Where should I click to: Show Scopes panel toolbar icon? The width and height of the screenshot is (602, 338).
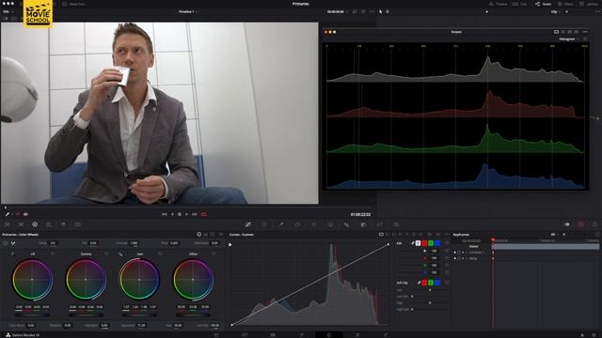581,224
